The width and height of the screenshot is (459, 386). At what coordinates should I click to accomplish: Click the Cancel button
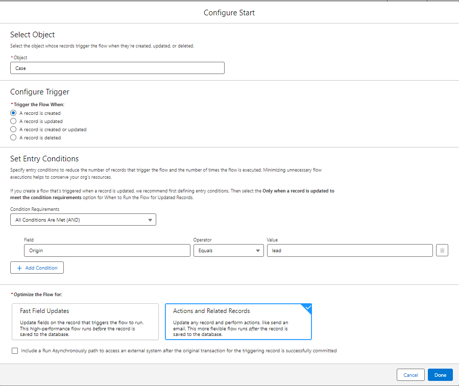point(410,375)
